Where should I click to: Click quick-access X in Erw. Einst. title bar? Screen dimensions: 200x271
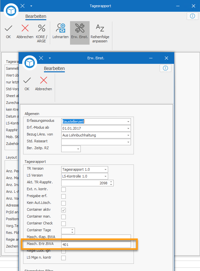click(x=41, y=58)
